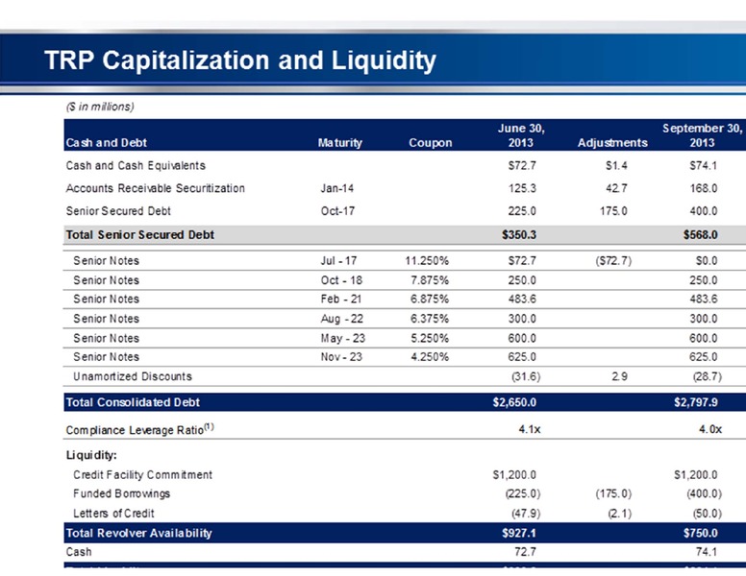Select the 'Senior Secured Debt' row label
The width and height of the screenshot is (746, 576).
pyautogui.click(x=118, y=211)
